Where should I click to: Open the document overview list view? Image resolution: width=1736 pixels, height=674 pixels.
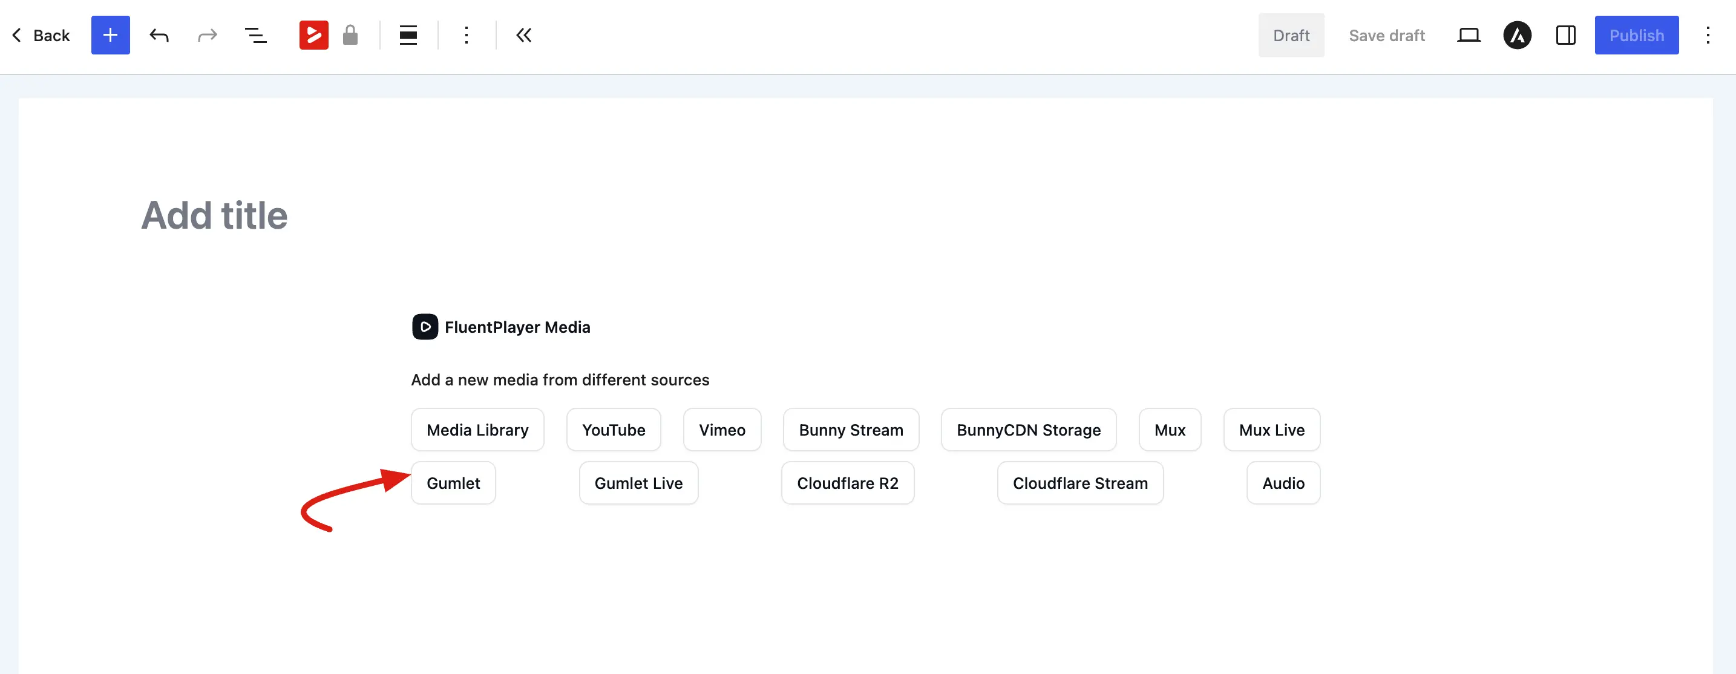coord(255,35)
